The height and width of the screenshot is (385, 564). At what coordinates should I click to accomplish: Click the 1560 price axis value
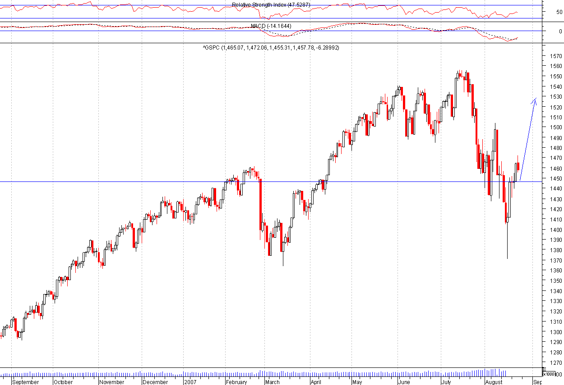[555, 66]
